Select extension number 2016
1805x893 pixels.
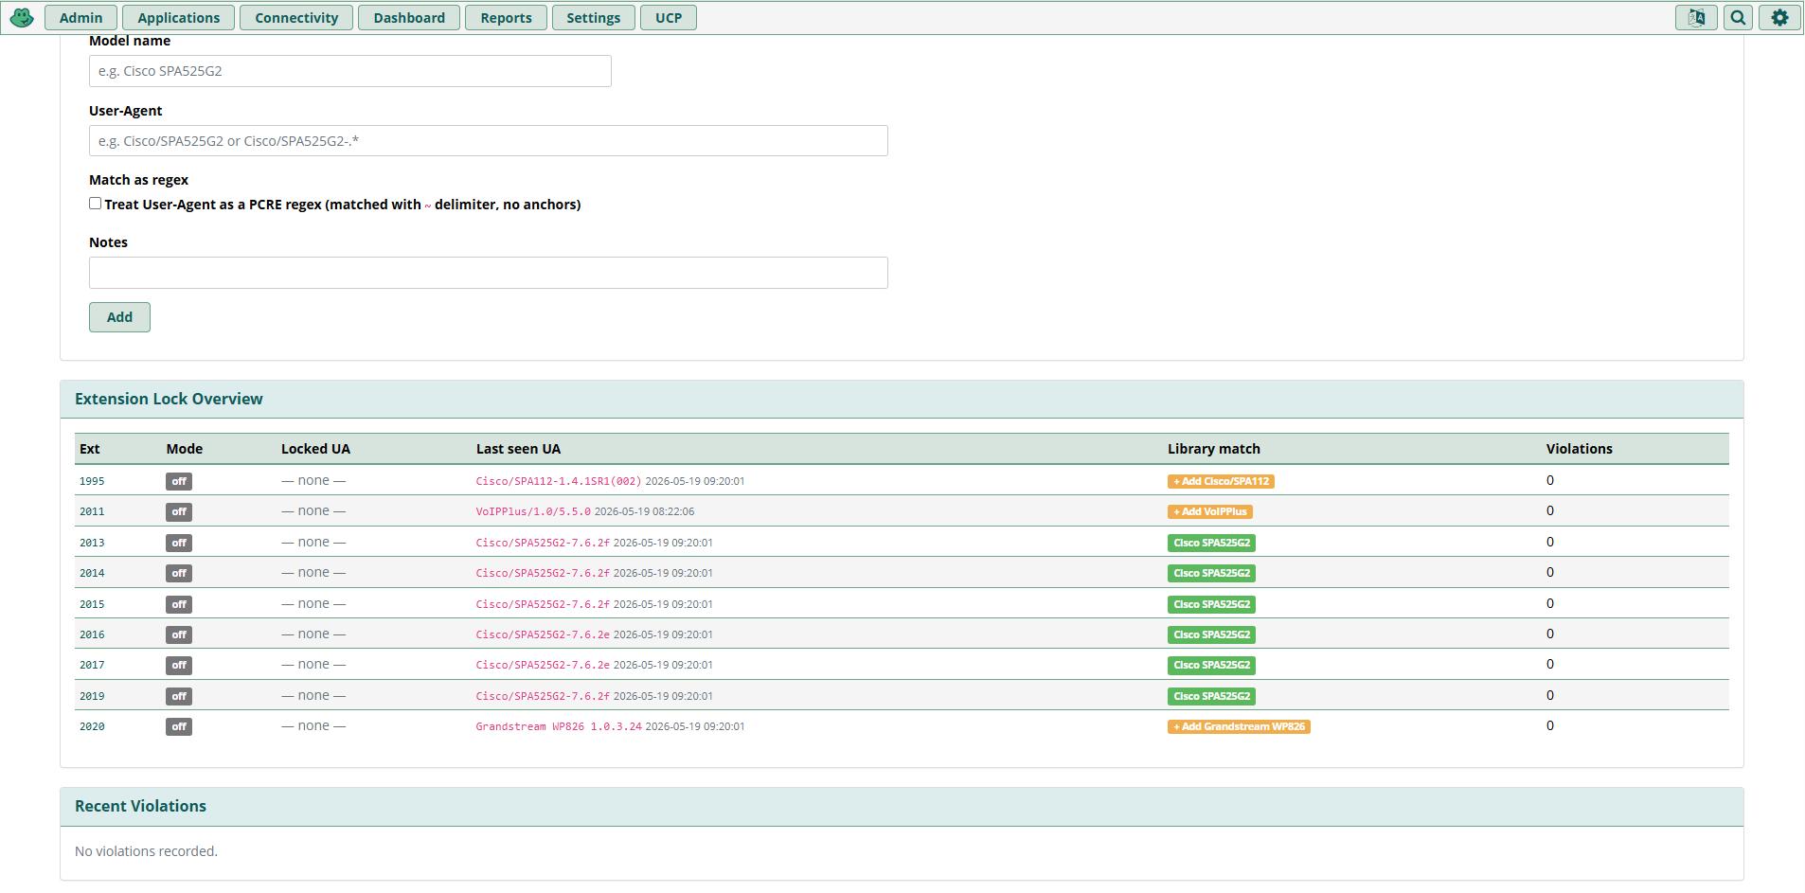point(92,634)
